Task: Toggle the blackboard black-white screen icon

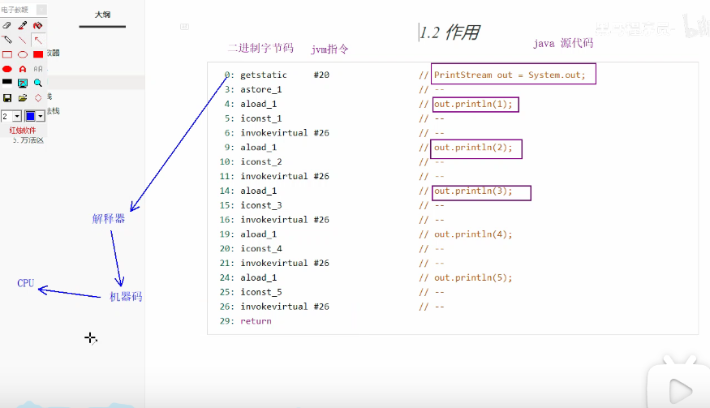Action: (6, 82)
